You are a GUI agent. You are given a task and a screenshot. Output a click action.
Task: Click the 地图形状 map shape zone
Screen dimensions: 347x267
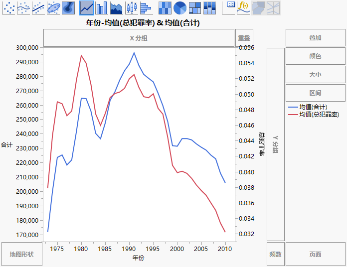[x=22, y=254]
